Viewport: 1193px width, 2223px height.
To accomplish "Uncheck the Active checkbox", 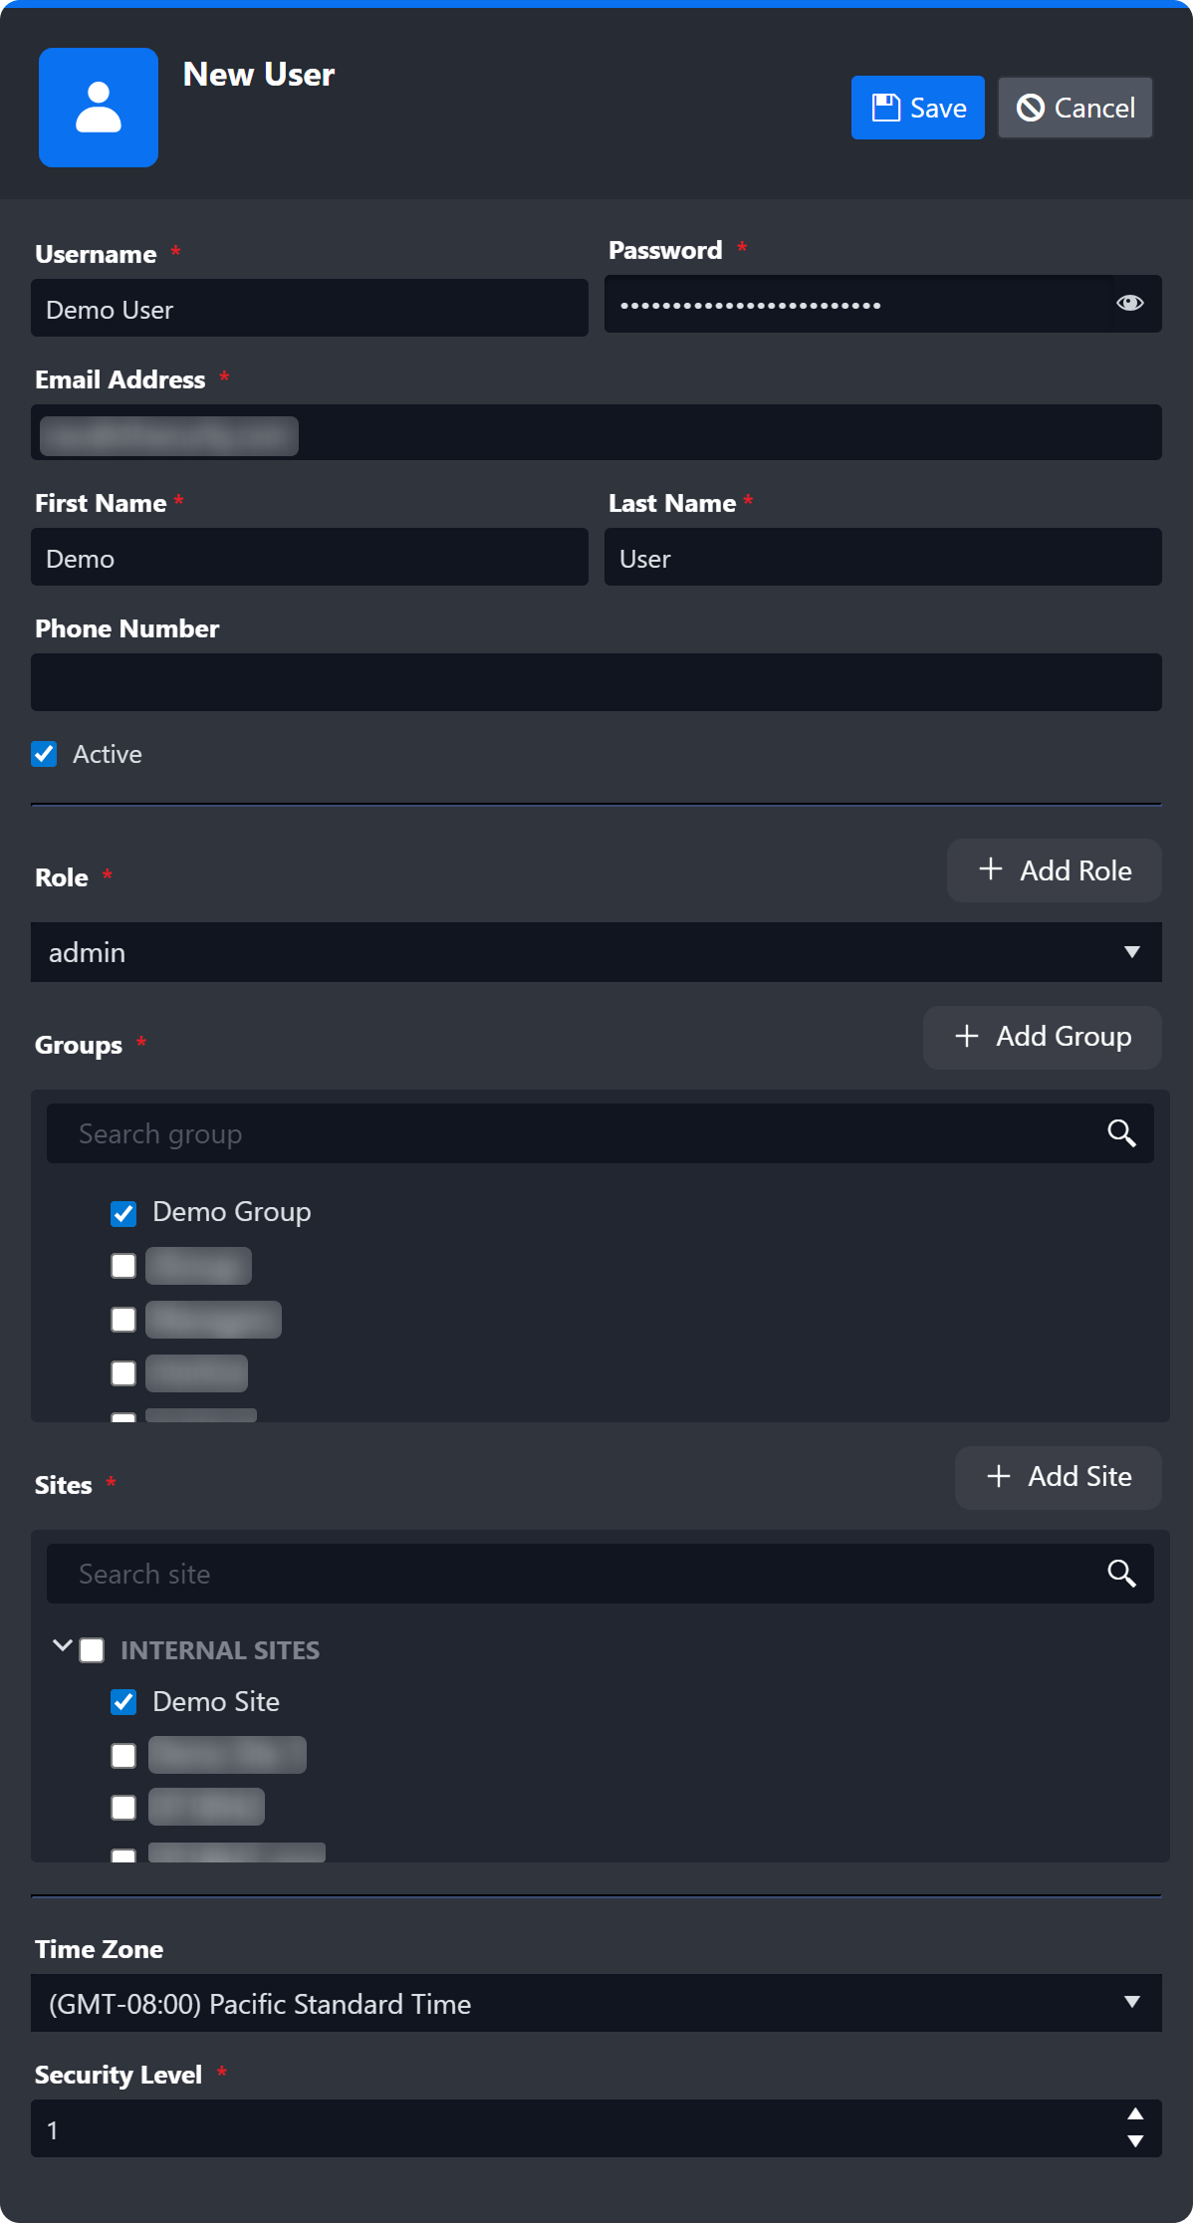I will pyautogui.click(x=44, y=754).
